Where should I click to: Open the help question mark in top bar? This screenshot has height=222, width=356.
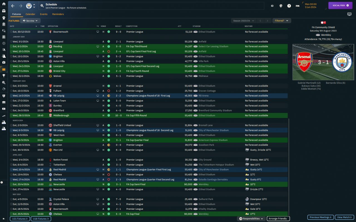(x=289, y=6)
